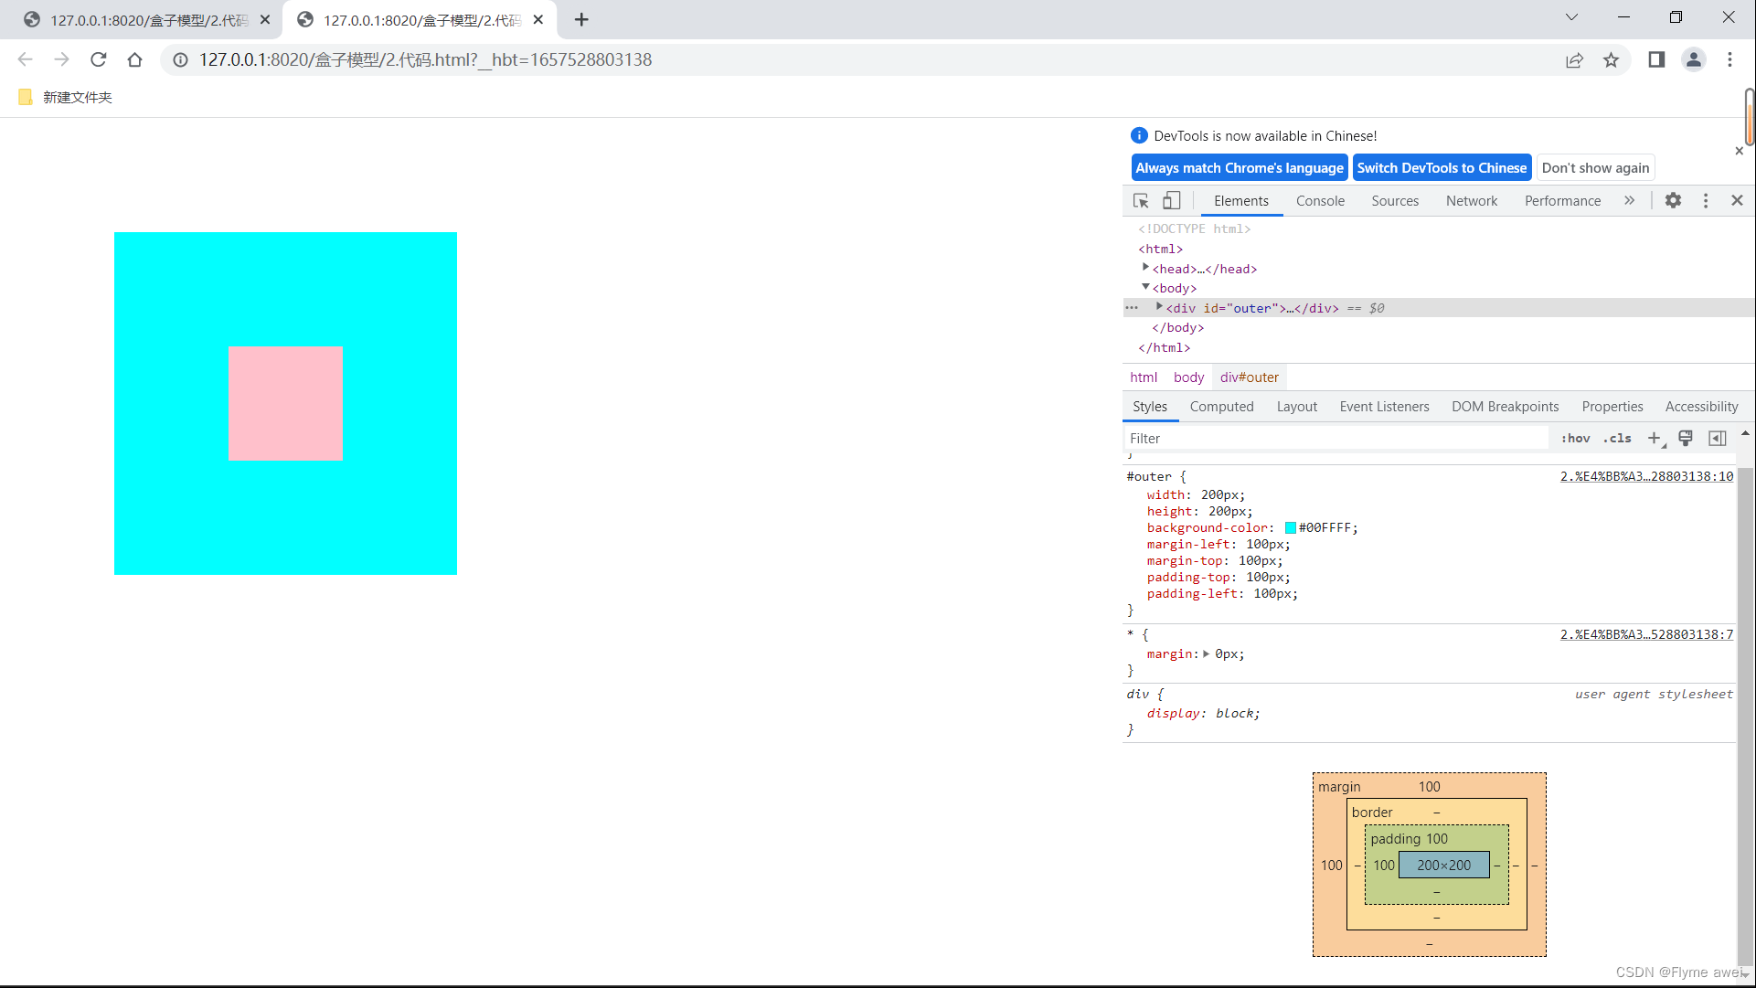This screenshot has height=988, width=1756.
Task: Toggle the :hov element state panel
Action: [1575, 439]
